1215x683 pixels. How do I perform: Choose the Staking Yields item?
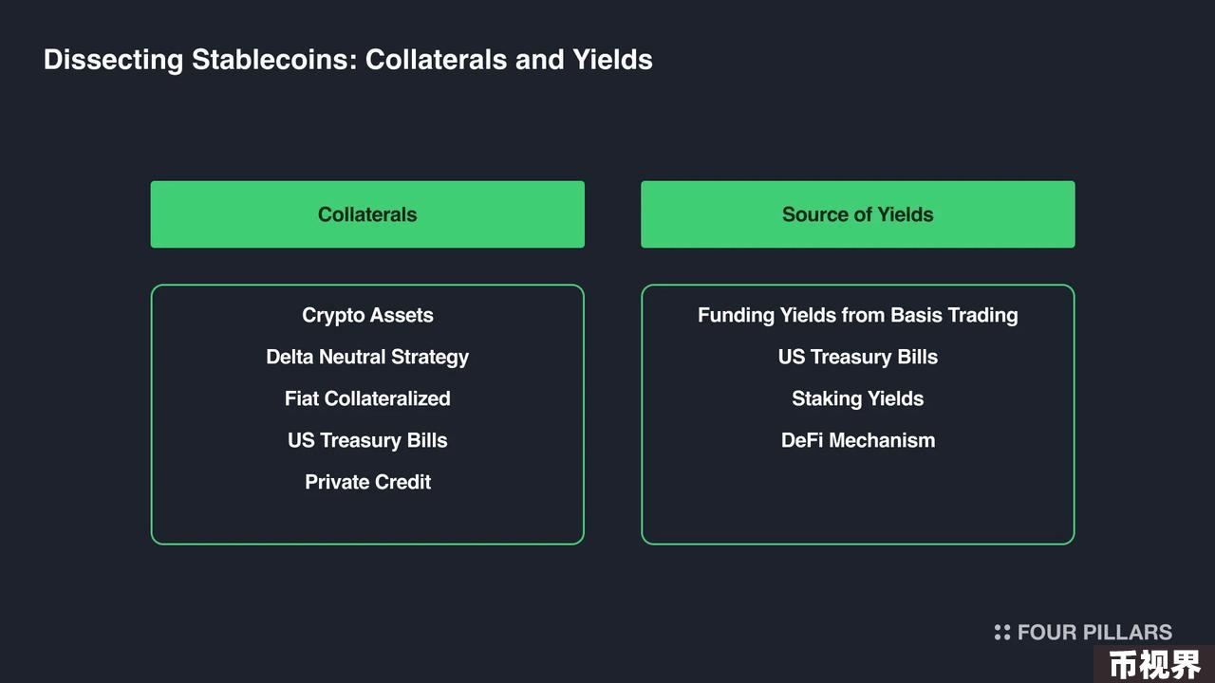tap(858, 398)
